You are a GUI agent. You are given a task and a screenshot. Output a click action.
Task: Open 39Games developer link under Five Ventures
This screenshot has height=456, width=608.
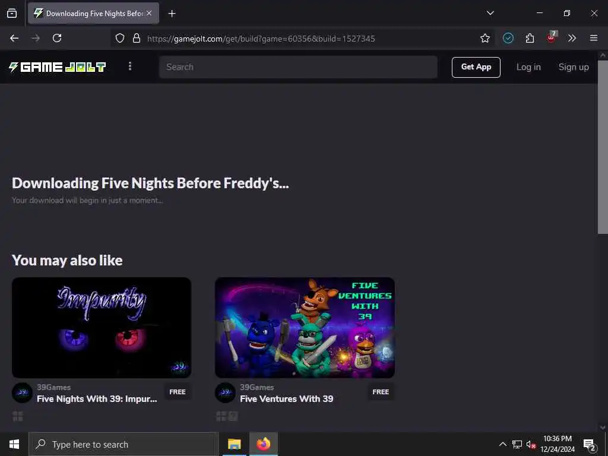pyautogui.click(x=256, y=387)
